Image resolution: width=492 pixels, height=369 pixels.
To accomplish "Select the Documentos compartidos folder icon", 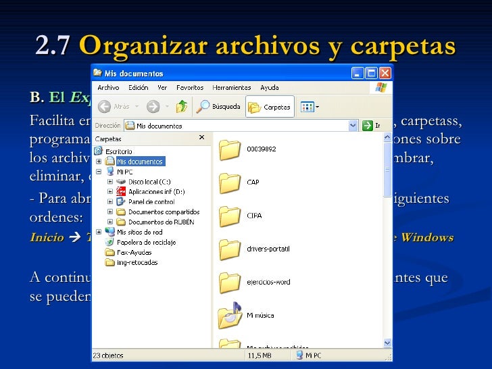I will [x=121, y=212].
